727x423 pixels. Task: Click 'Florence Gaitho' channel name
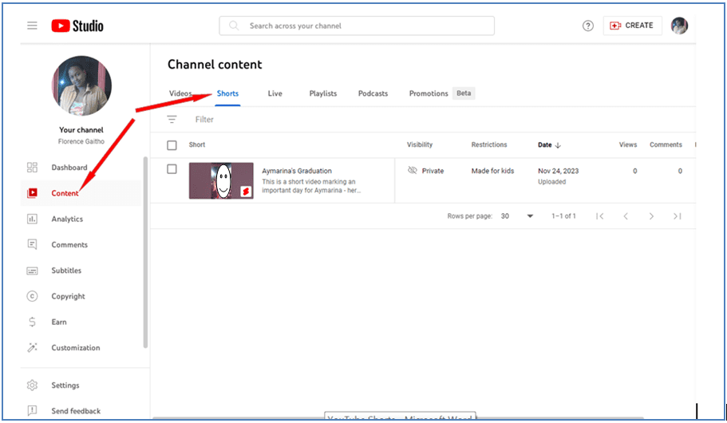click(x=81, y=141)
